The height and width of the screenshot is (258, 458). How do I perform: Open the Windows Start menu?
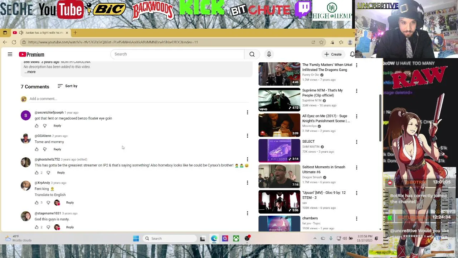(x=136, y=239)
